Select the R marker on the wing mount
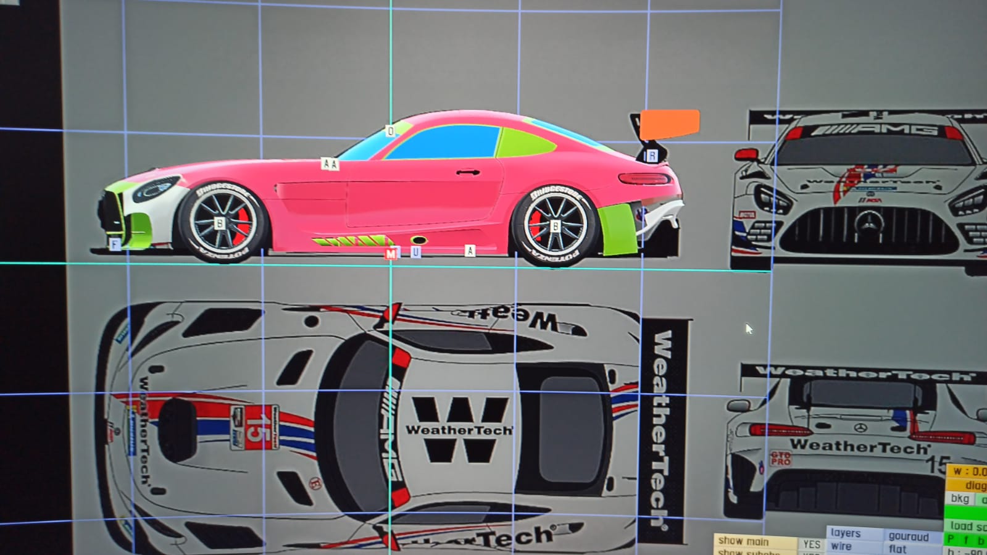Viewport: 987px width, 555px height. [x=652, y=156]
